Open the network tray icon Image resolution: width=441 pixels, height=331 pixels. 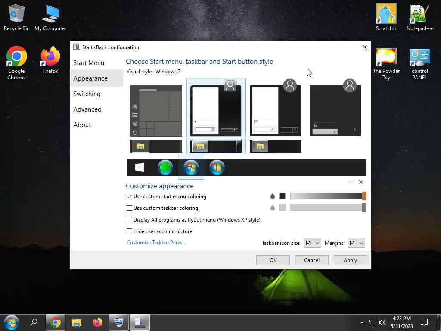[x=373, y=322]
